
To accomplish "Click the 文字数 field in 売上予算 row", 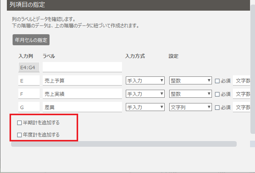I will (243, 81).
